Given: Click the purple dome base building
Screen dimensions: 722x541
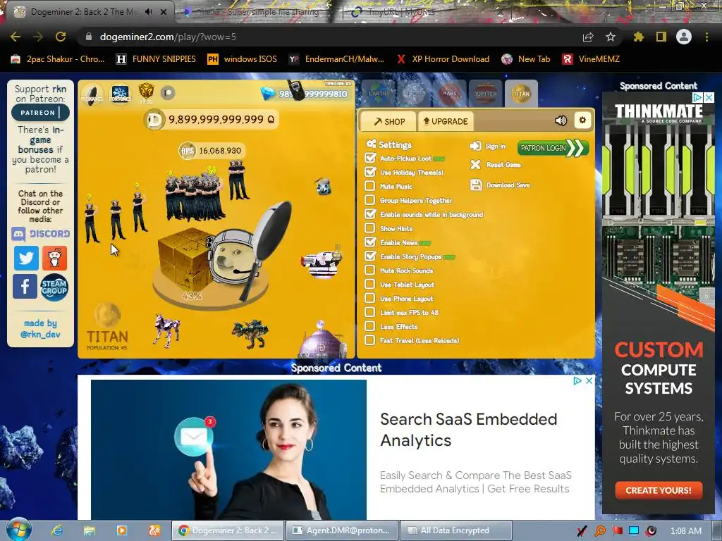Looking at the screenshot, I should pyautogui.click(x=322, y=340).
